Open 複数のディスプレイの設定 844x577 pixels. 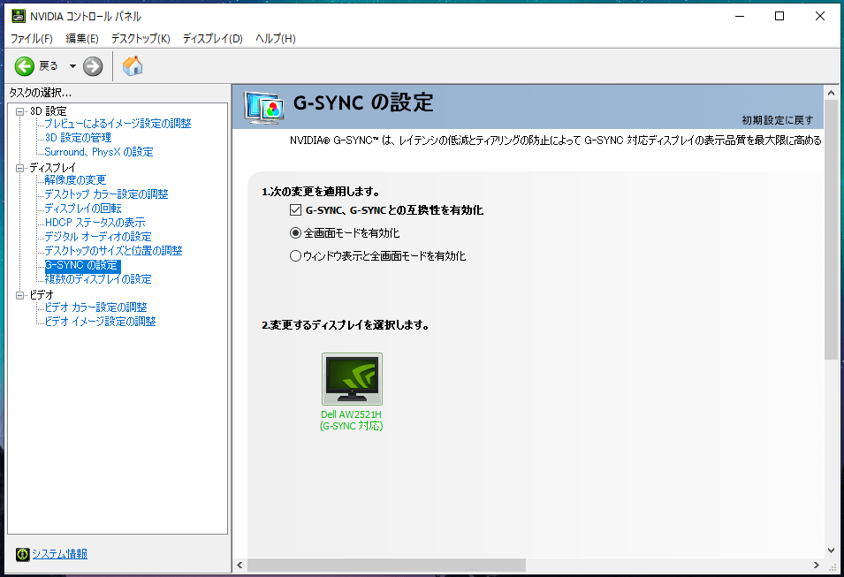(98, 279)
